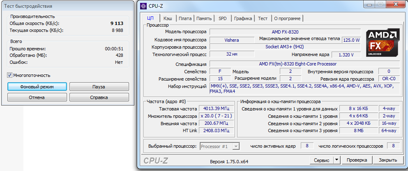The image size is (408, 171).
Task: Click the 4 x 2048 КБ cache value
Action: point(359,123)
